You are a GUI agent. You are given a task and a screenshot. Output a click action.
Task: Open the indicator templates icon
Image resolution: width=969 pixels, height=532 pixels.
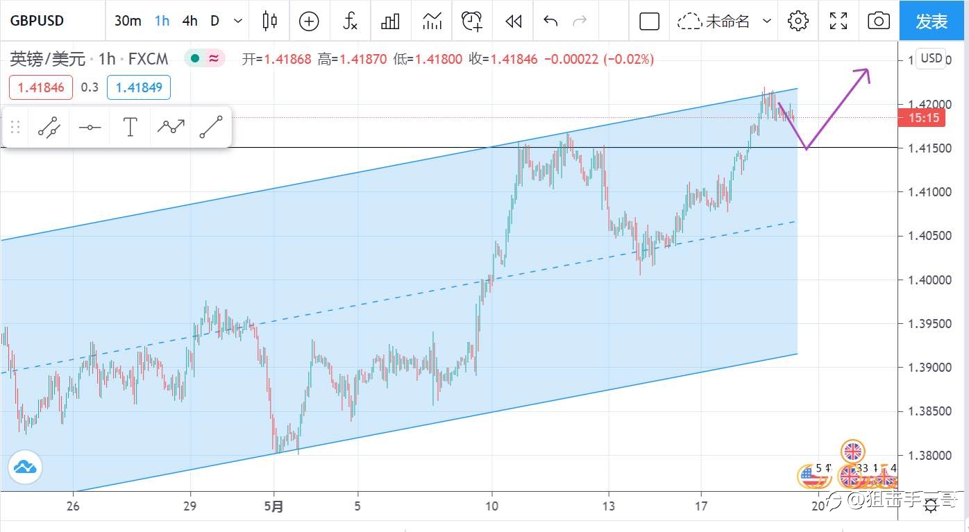point(432,21)
